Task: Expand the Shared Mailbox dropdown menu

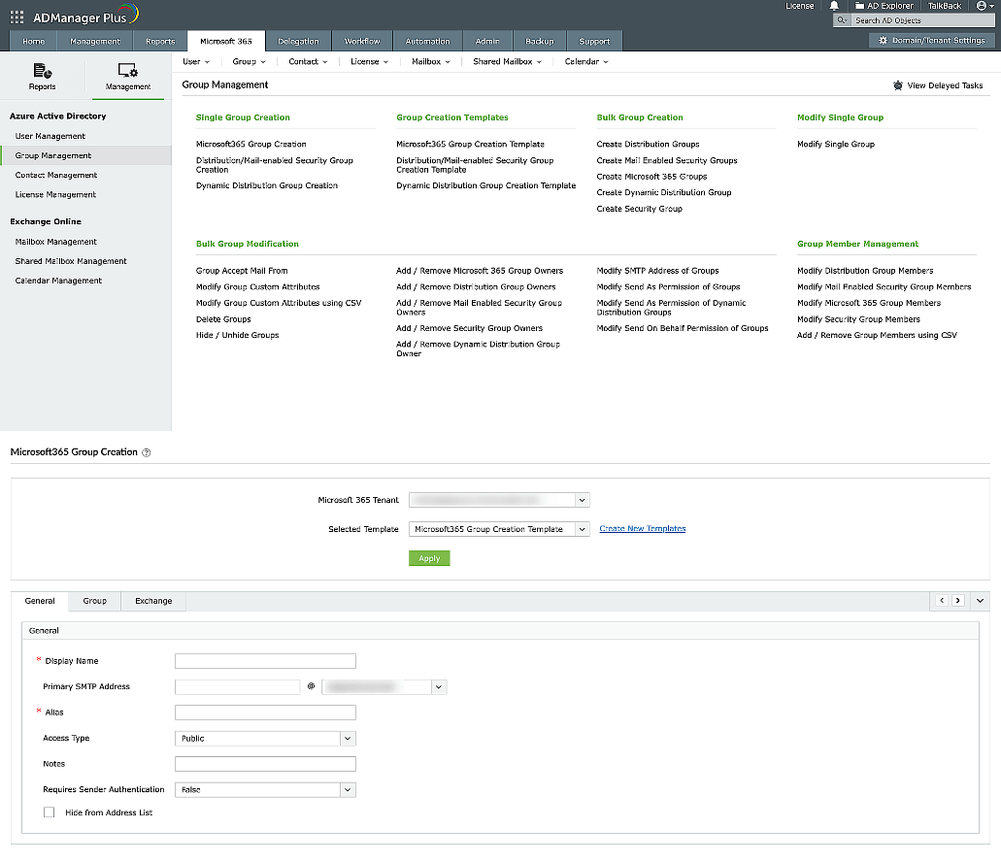Action: tap(507, 62)
